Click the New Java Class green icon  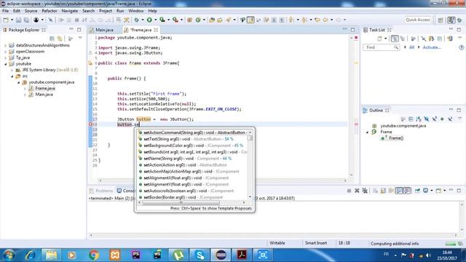coord(198,20)
